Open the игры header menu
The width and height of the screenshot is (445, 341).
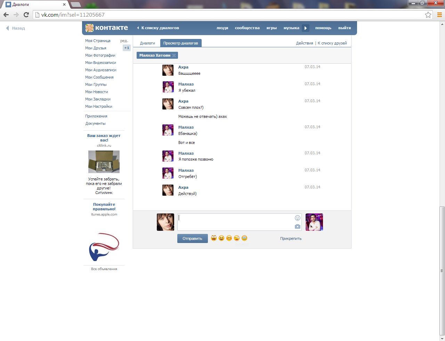coord(272,28)
